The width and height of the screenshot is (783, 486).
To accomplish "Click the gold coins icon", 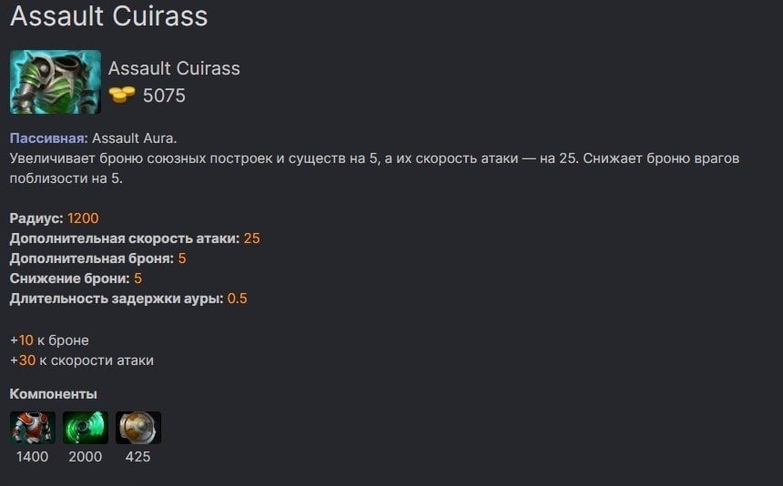I will tap(122, 95).
